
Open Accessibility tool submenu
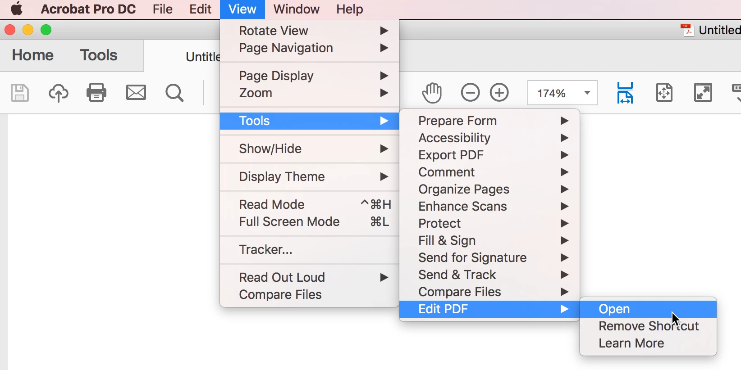[x=489, y=138]
